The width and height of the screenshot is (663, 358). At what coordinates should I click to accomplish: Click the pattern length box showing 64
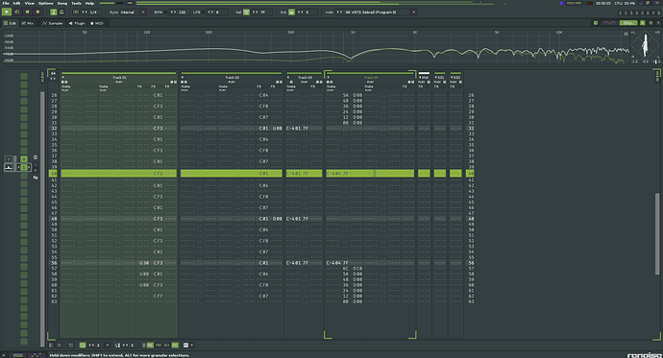coord(53,74)
